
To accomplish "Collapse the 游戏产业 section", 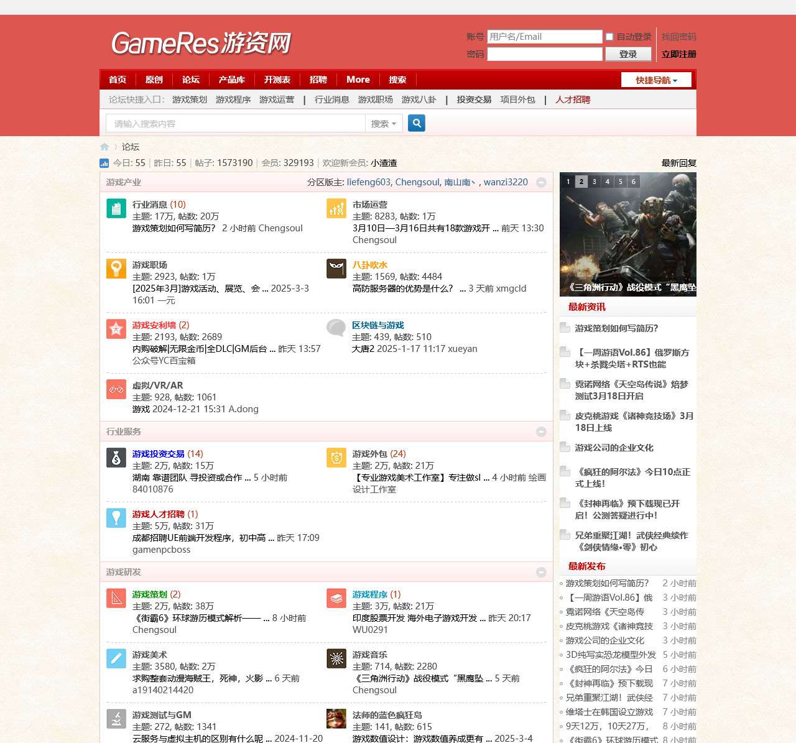I will click(541, 183).
